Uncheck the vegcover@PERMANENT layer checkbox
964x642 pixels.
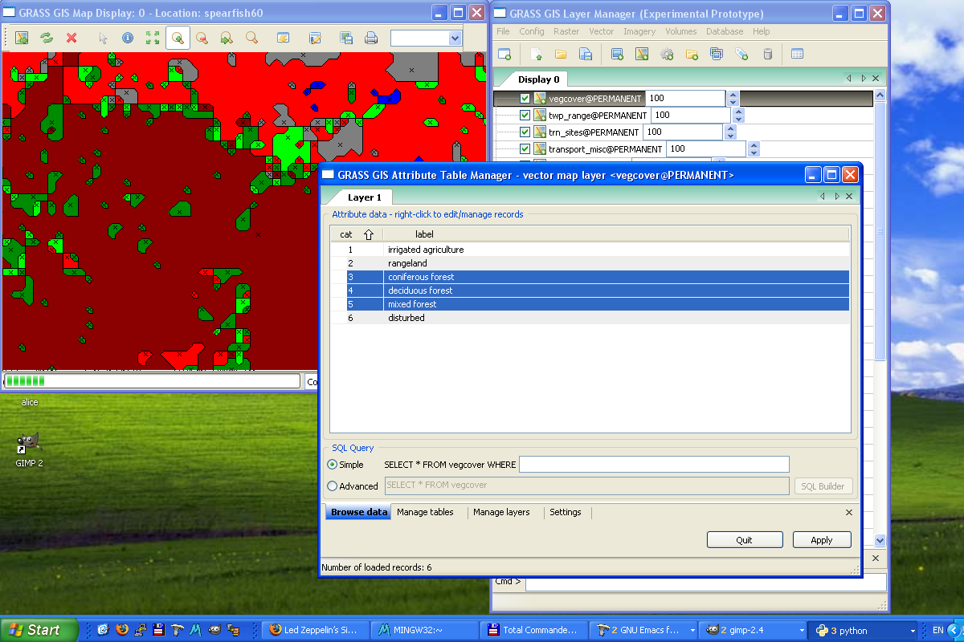coord(525,99)
